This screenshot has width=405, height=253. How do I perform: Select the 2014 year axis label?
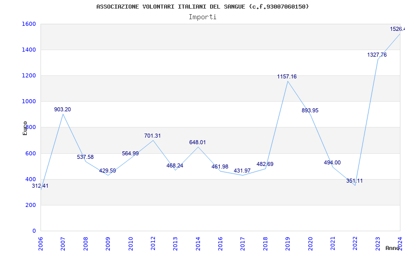tap(198, 244)
